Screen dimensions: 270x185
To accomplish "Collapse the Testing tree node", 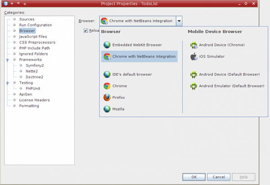I will (7, 83).
